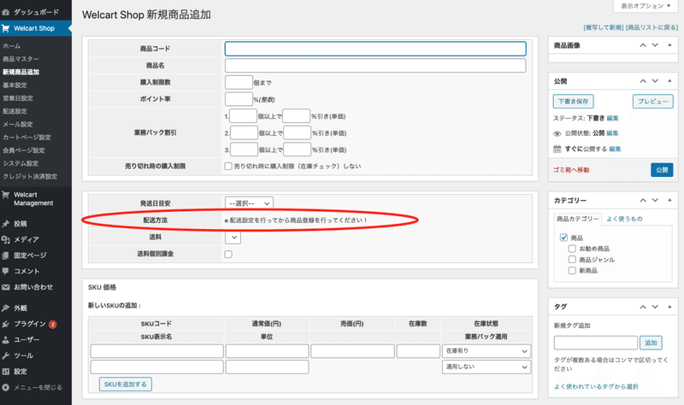Click the SKUを追加する button

[125, 384]
